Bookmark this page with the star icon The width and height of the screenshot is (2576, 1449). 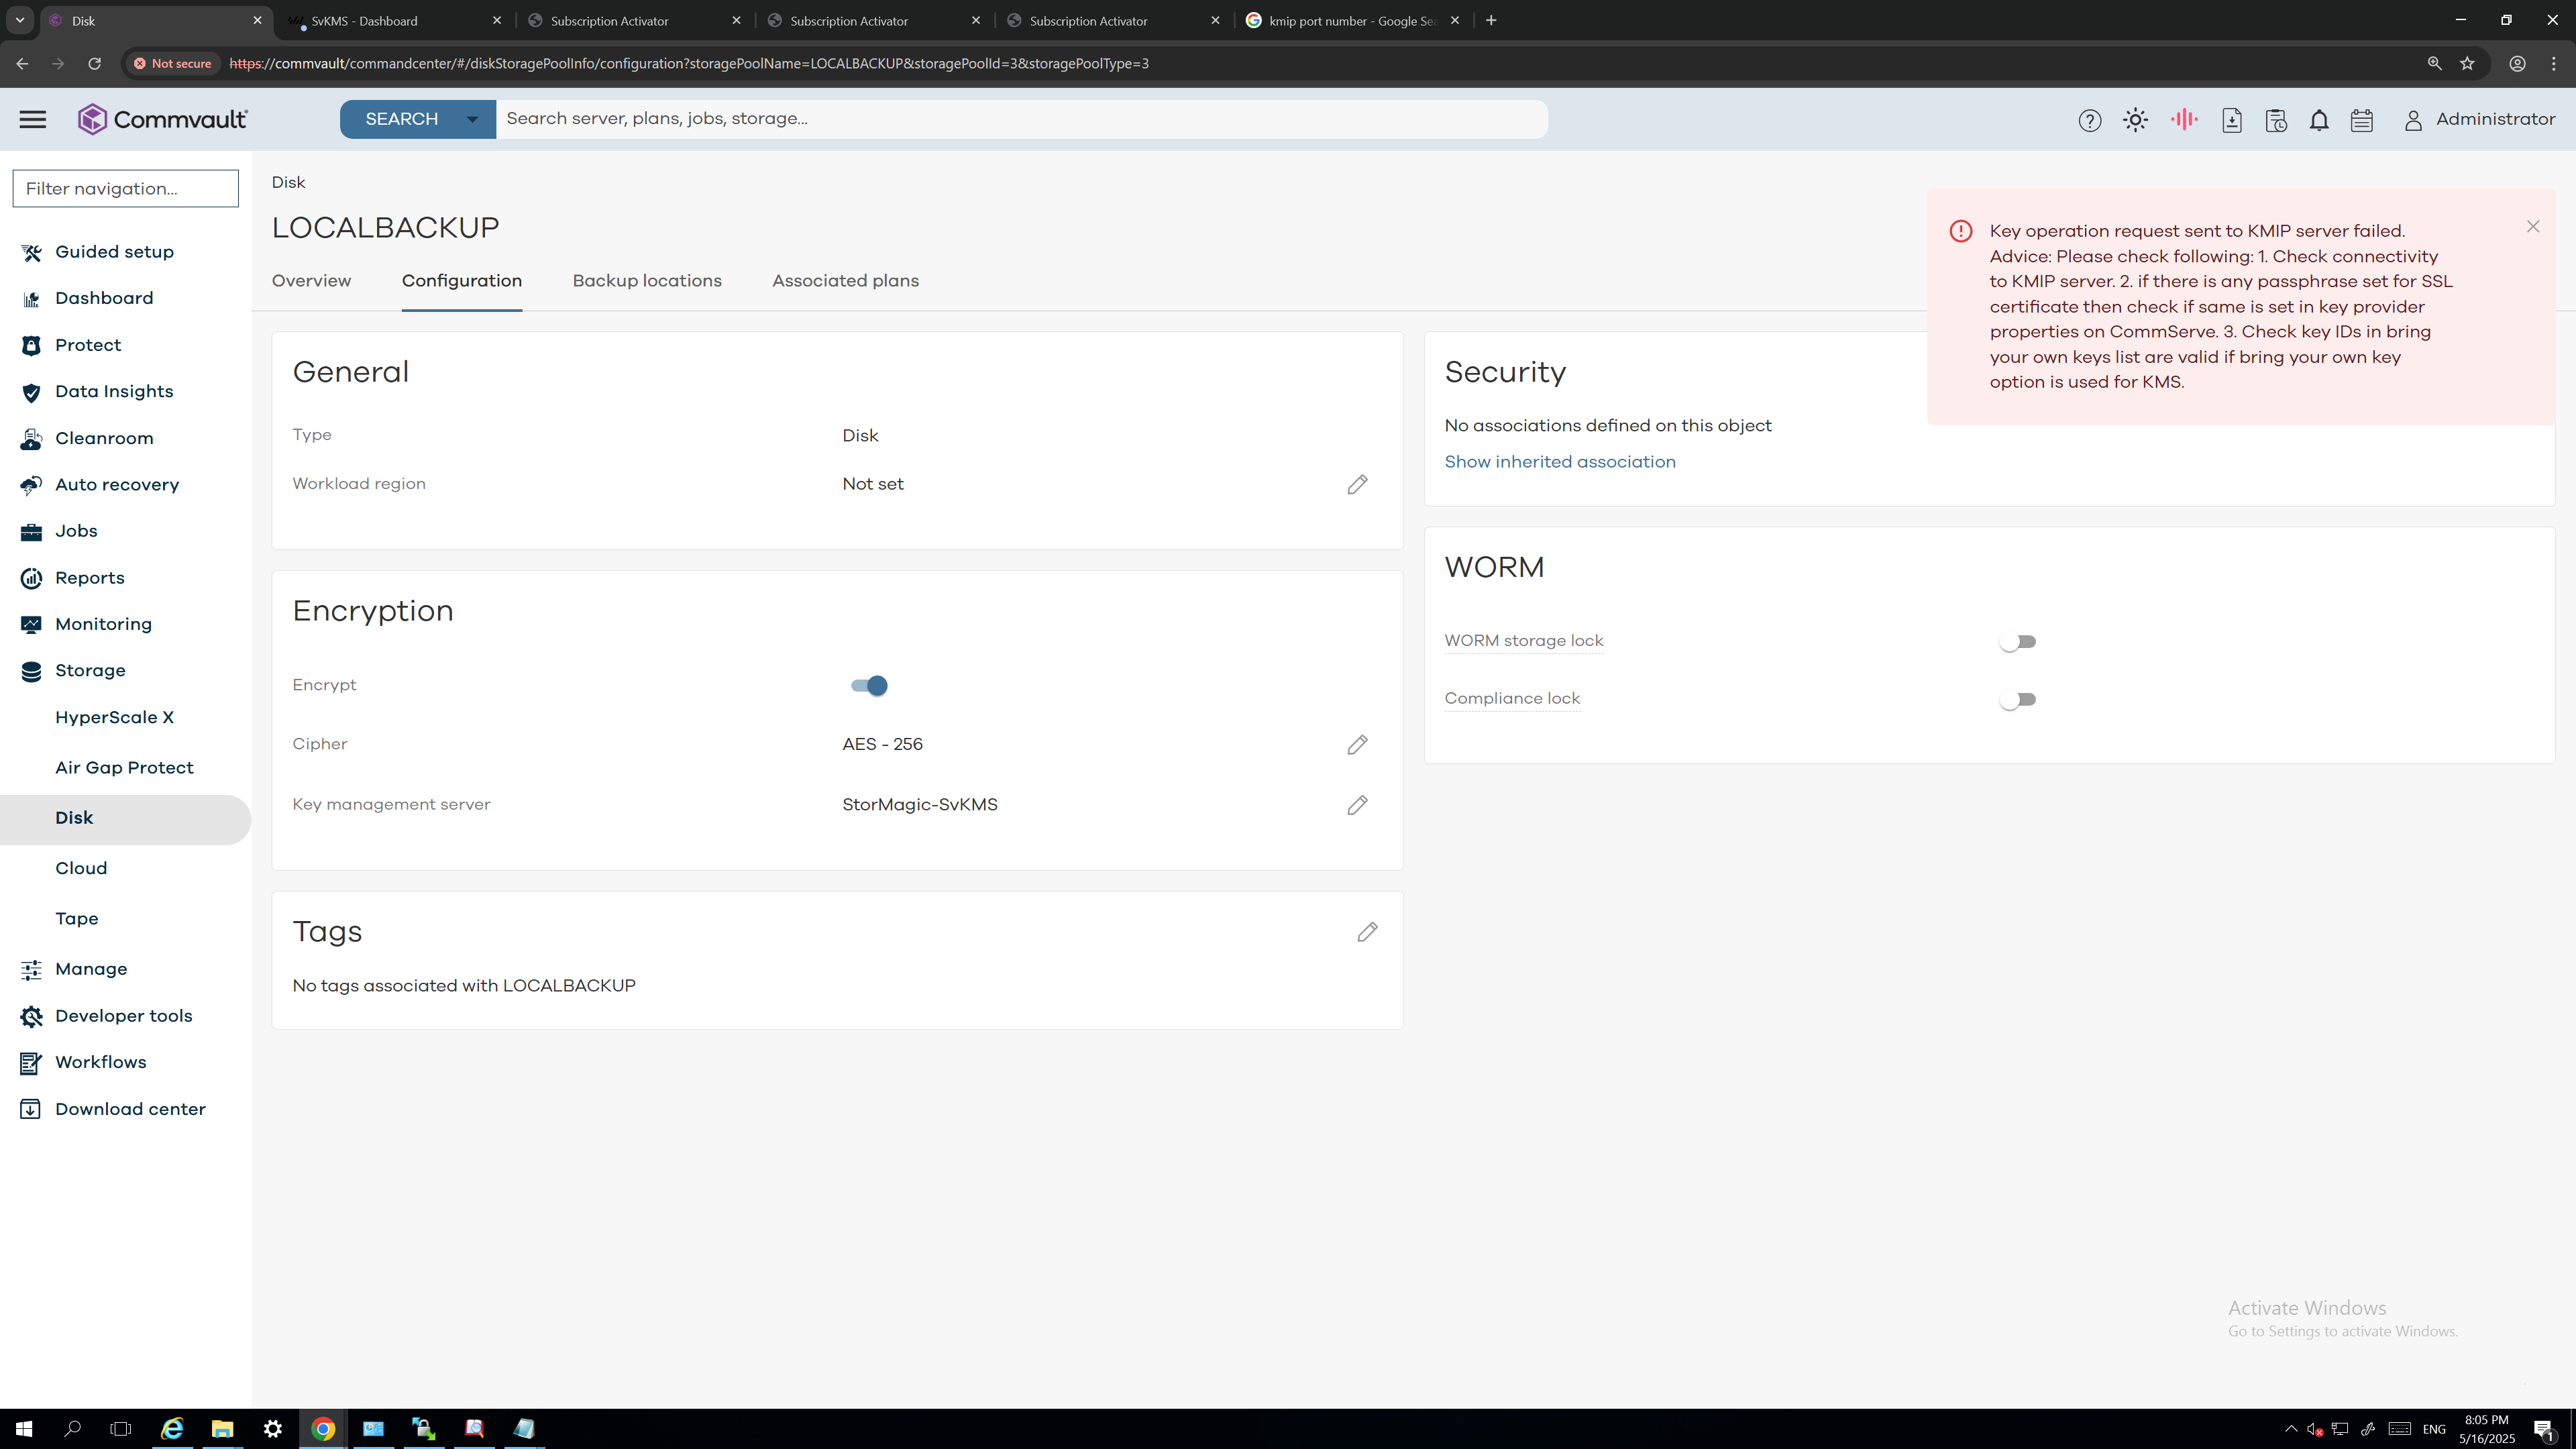point(2468,63)
